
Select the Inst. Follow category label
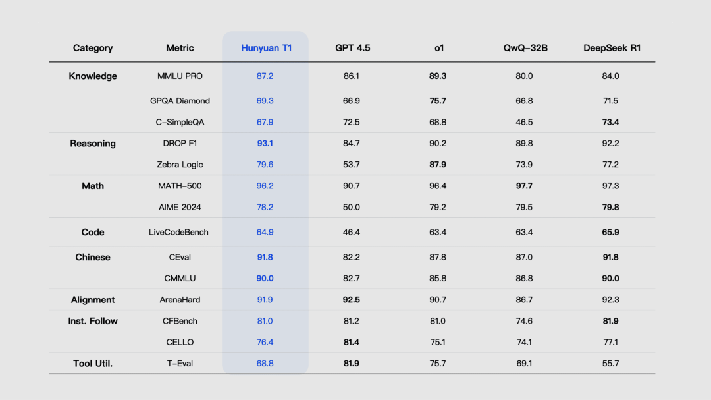[93, 321]
